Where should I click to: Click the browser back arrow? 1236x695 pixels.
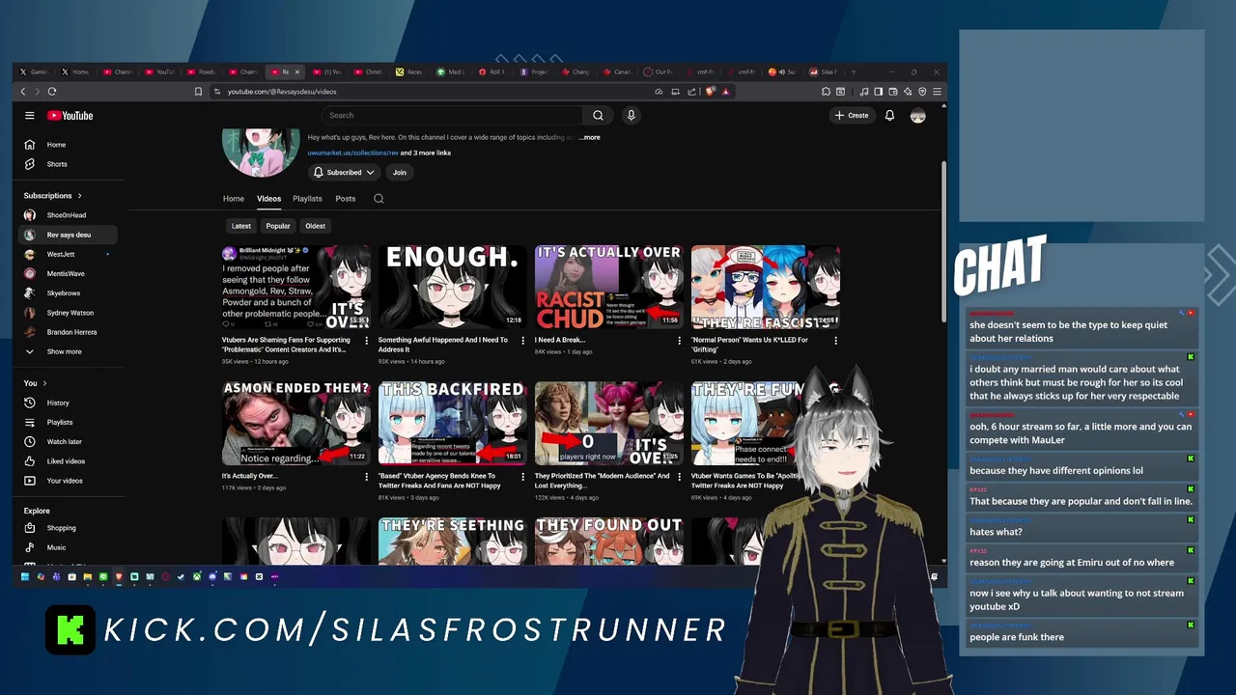[x=23, y=92]
